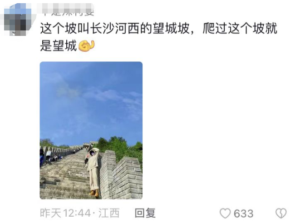Tap the green trees in the photo
295x224 pixels.
pyautogui.click(x=120, y=147)
